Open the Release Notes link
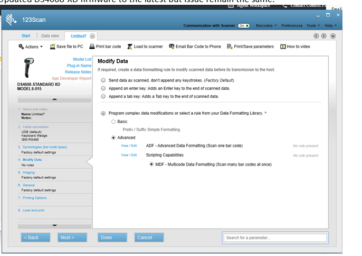Screen dimensions: 362x256 78,72
